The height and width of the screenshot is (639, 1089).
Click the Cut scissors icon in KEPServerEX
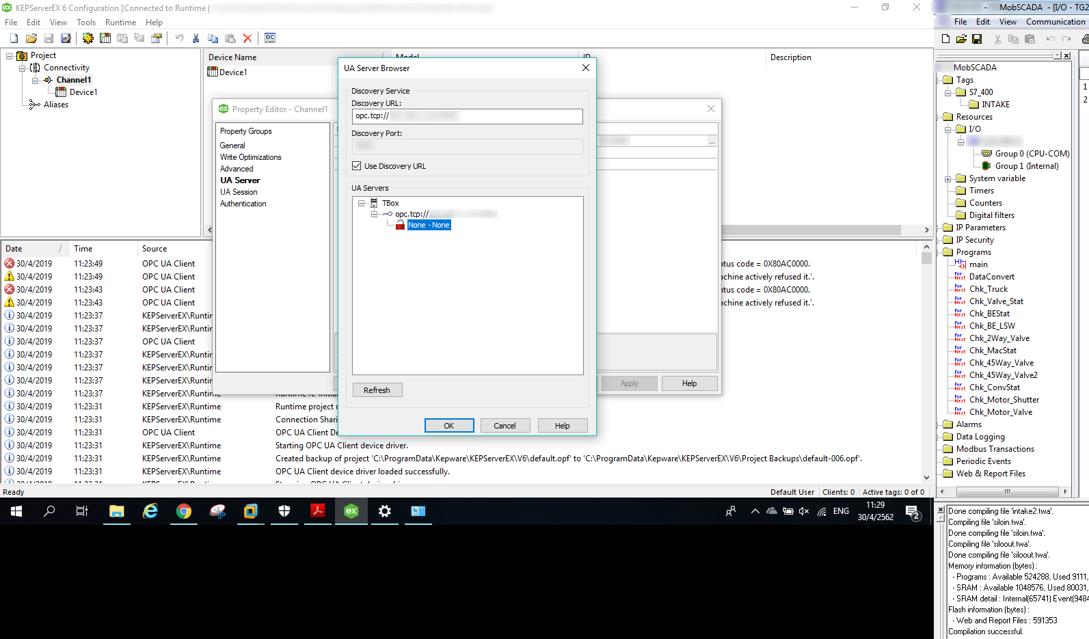click(x=196, y=38)
